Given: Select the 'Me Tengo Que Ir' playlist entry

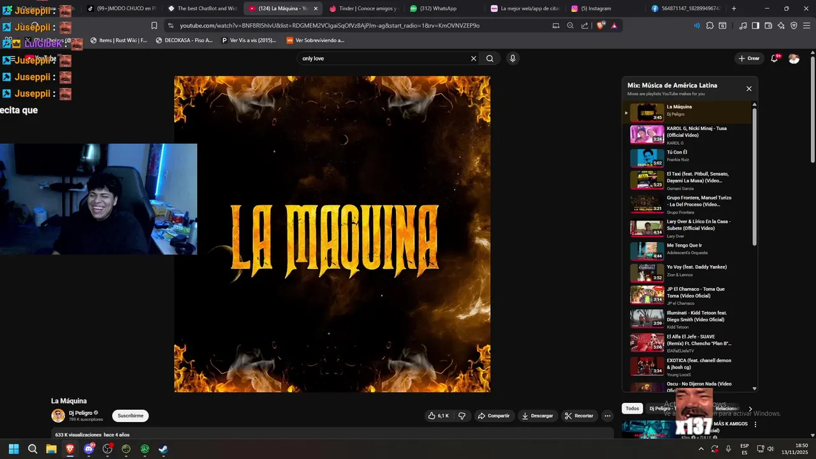Looking at the screenshot, I should [x=687, y=251].
